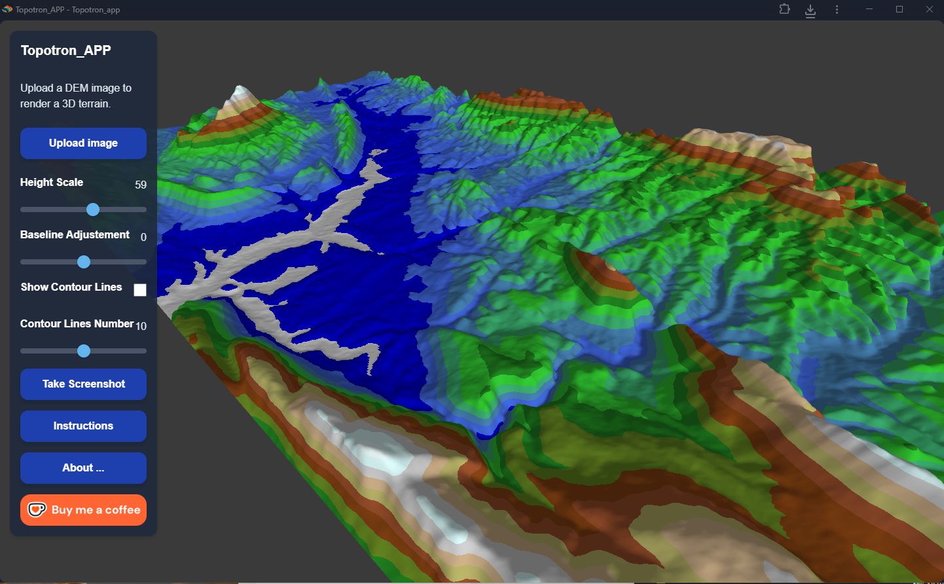The width and height of the screenshot is (944, 584).
Task: Minimize the Topotron_APP window
Action: pyautogui.click(x=869, y=9)
